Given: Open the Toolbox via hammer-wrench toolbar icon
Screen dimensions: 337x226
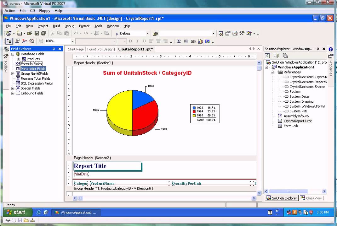Looking at the screenshot, I should point(242,33).
